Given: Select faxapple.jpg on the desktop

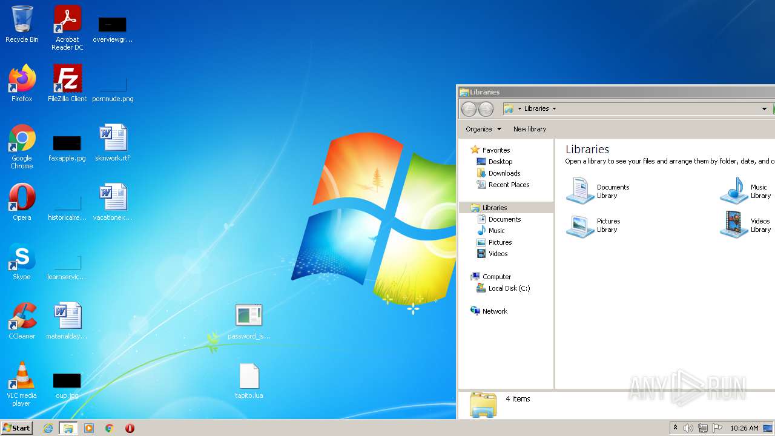Looking at the screenshot, I should pyautogui.click(x=67, y=148).
